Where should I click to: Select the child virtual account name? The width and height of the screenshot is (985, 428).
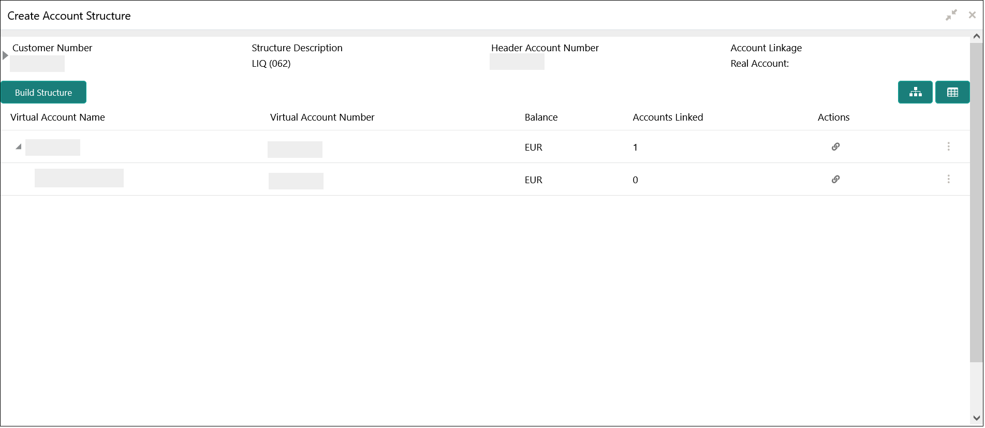click(x=79, y=178)
